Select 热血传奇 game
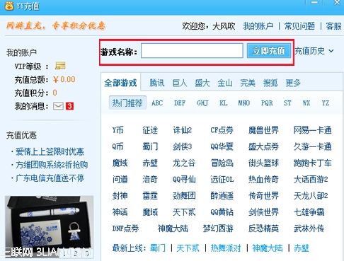The height and width of the screenshot is (261, 344). click(263, 180)
